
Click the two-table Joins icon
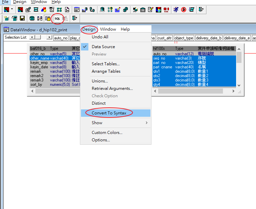40,19
